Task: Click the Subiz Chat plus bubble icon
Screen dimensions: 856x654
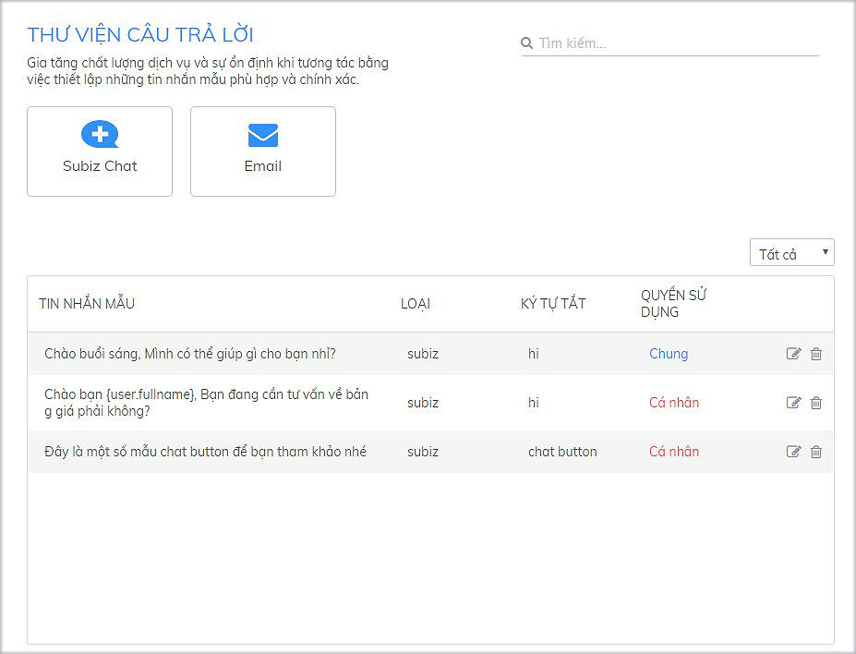Action: (100, 135)
